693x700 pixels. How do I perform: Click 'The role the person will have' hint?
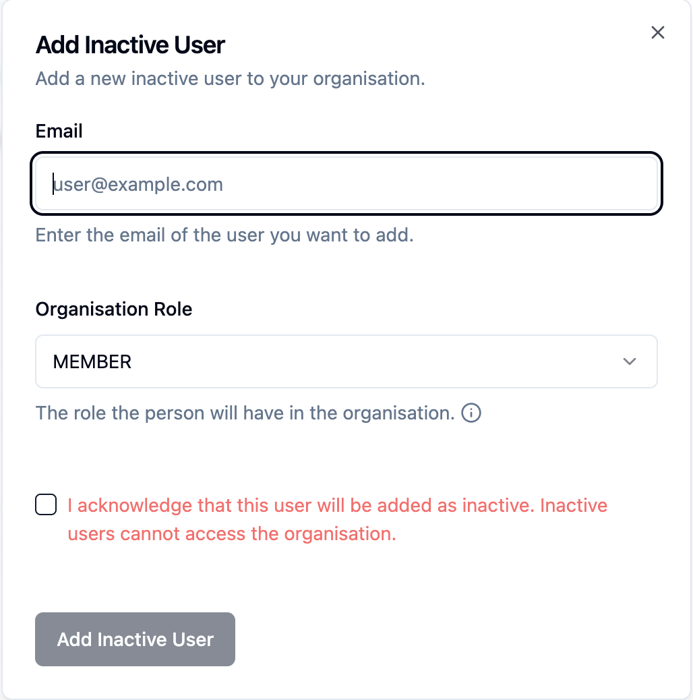tap(245, 413)
